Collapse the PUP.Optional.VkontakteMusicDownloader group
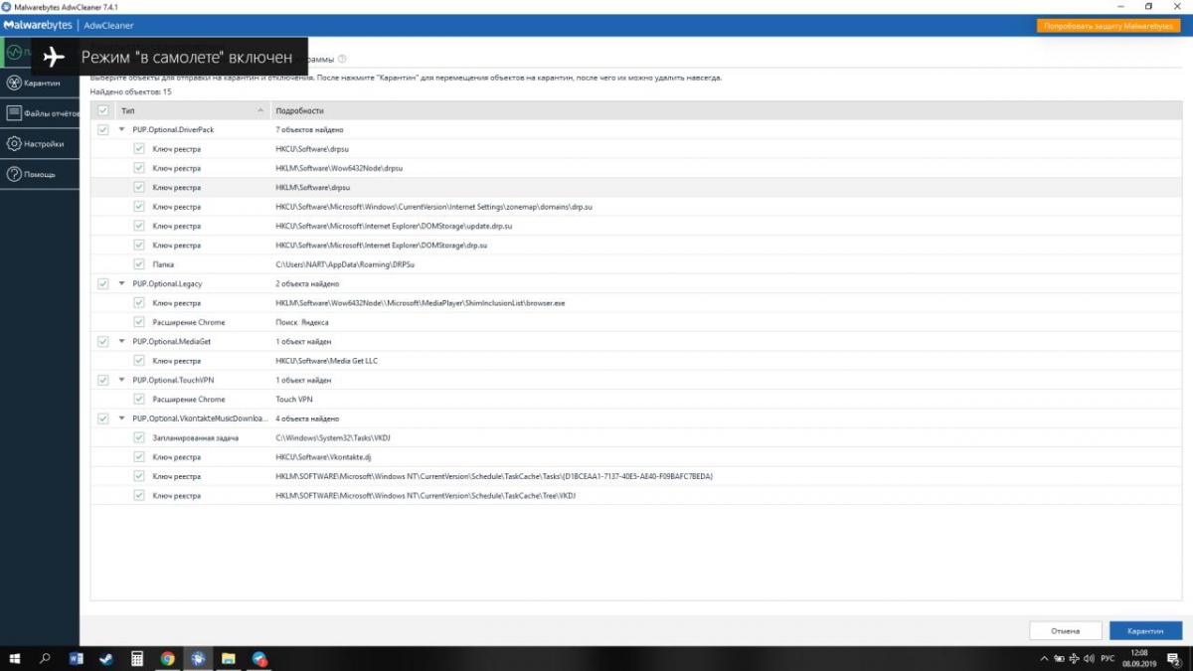This screenshot has width=1193, height=671. [121, 419]
